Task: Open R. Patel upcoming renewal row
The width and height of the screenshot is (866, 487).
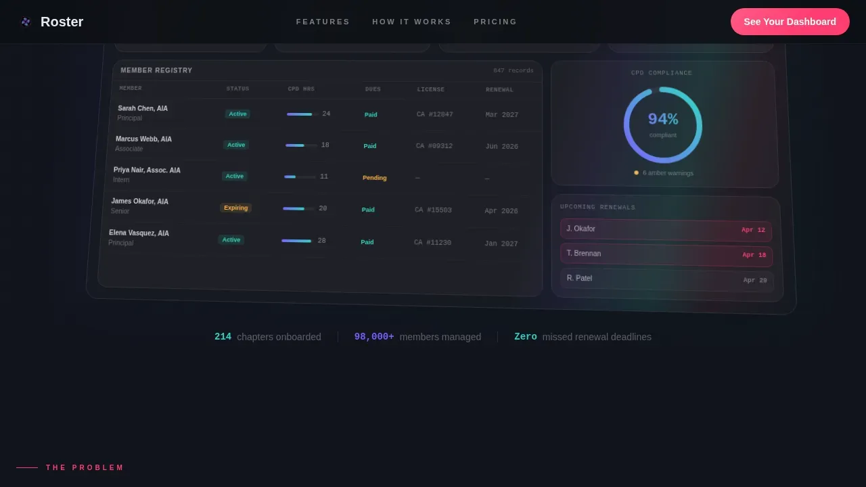Action: pyautogui.click(x=667, y=280)
